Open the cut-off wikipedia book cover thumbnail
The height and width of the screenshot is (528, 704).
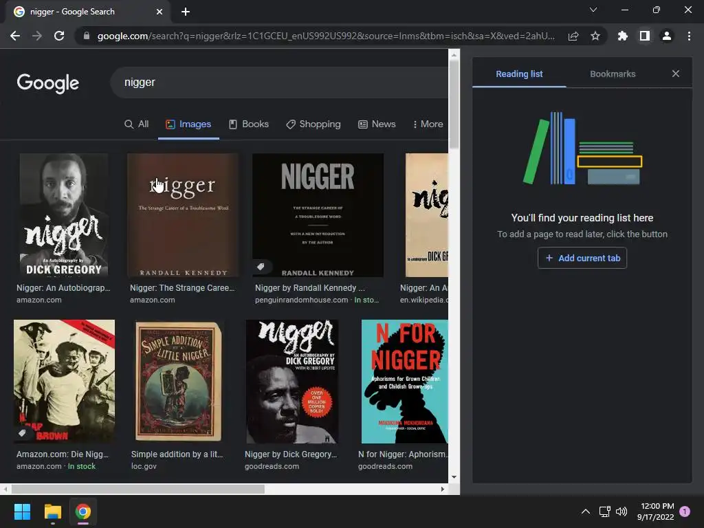point(426,215)
